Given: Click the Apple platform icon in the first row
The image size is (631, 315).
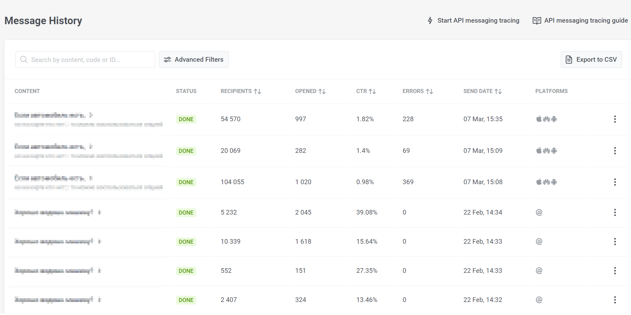Looking at the screenshot, I should 539,119.
